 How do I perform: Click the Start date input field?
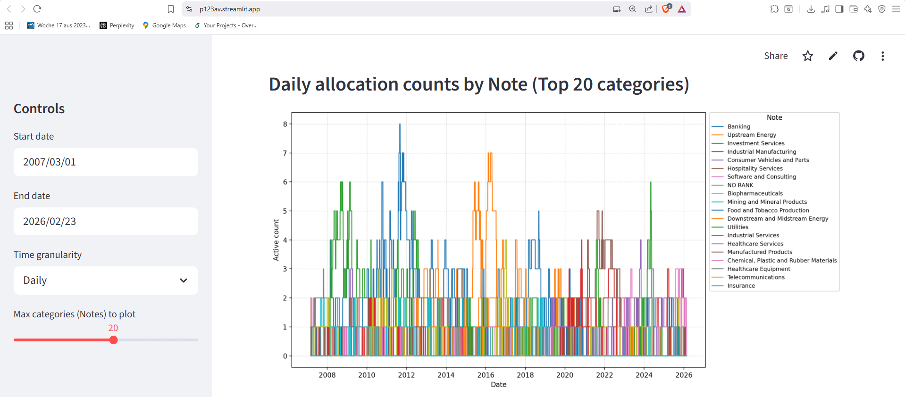106,162
